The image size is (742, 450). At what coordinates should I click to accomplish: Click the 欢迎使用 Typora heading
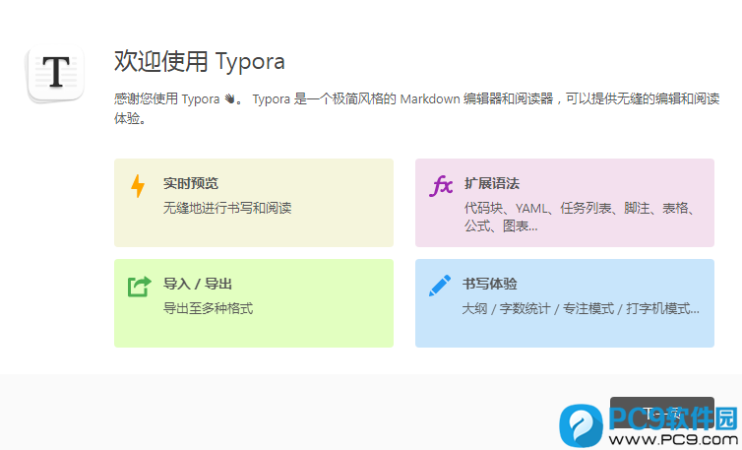pyautogui.click(x=199, y=62)
